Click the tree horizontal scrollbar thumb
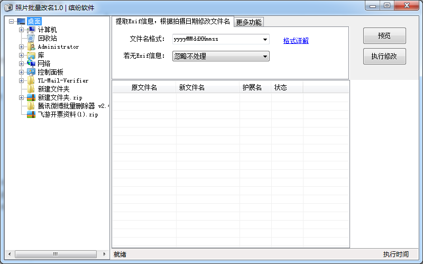The image size is (423, 264). point(56,254)
